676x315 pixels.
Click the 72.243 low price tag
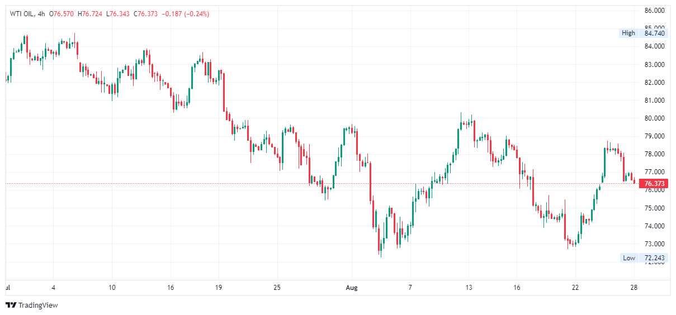pos(654,257)
